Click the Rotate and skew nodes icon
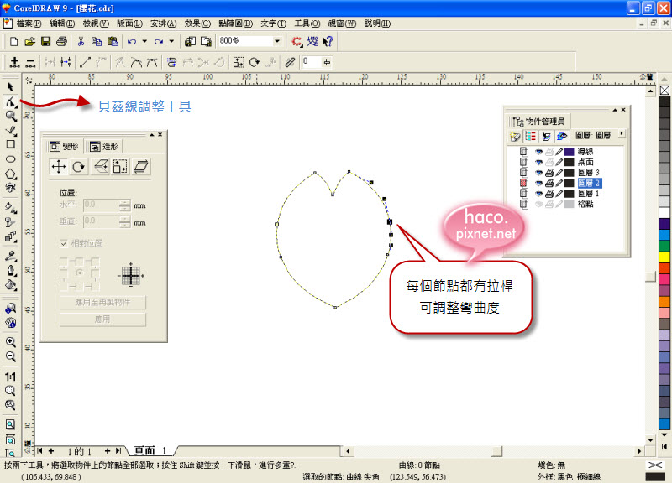672x483 pixels. click(255, 62)
